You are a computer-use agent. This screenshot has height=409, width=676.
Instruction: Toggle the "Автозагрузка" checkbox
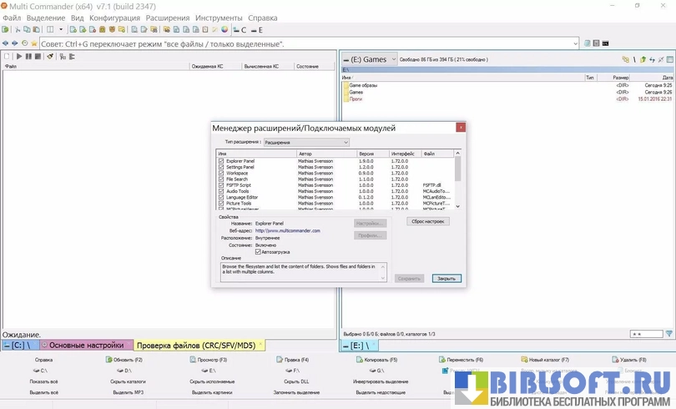[258, 251]
